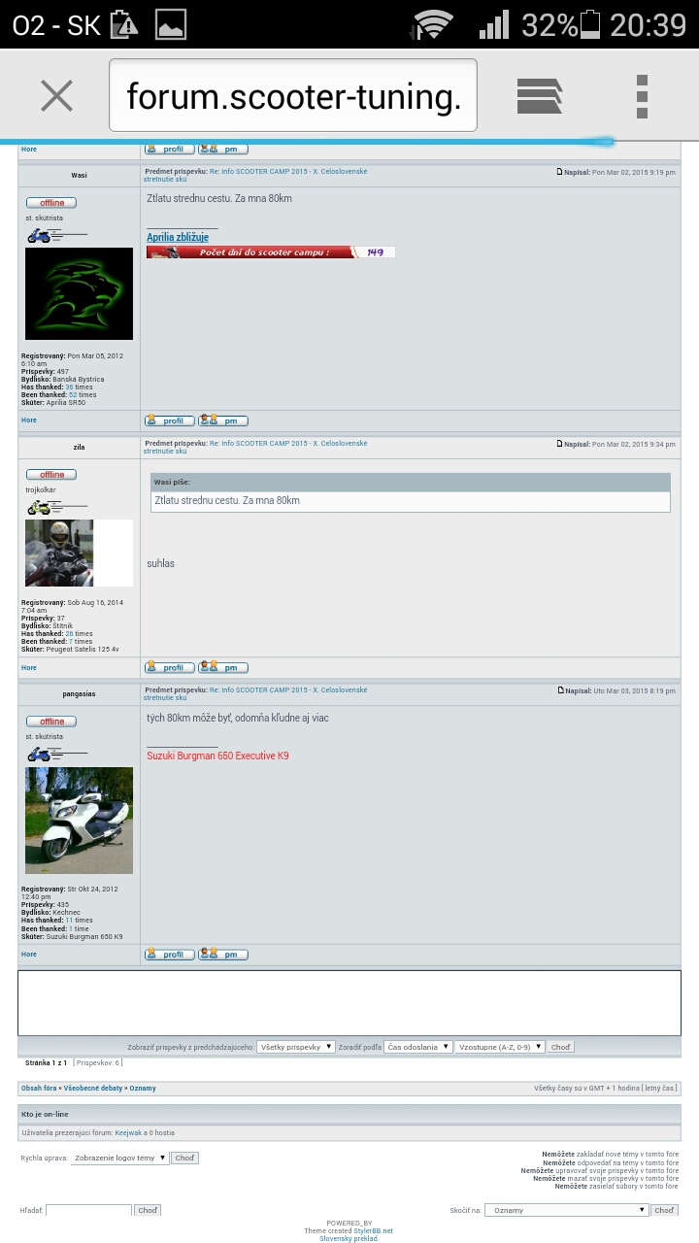Expand the Čas odoslania sort dropdown
This screenshot has width=699, height=1243.
tap(418, 1047)
